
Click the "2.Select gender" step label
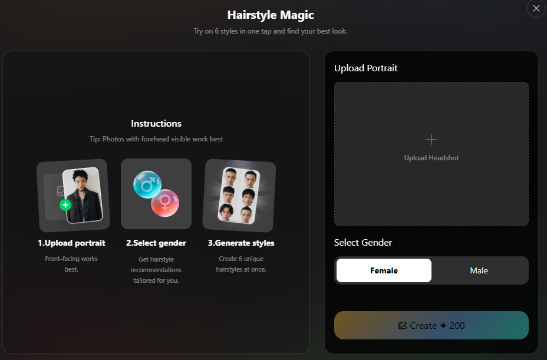click(156, 243)
